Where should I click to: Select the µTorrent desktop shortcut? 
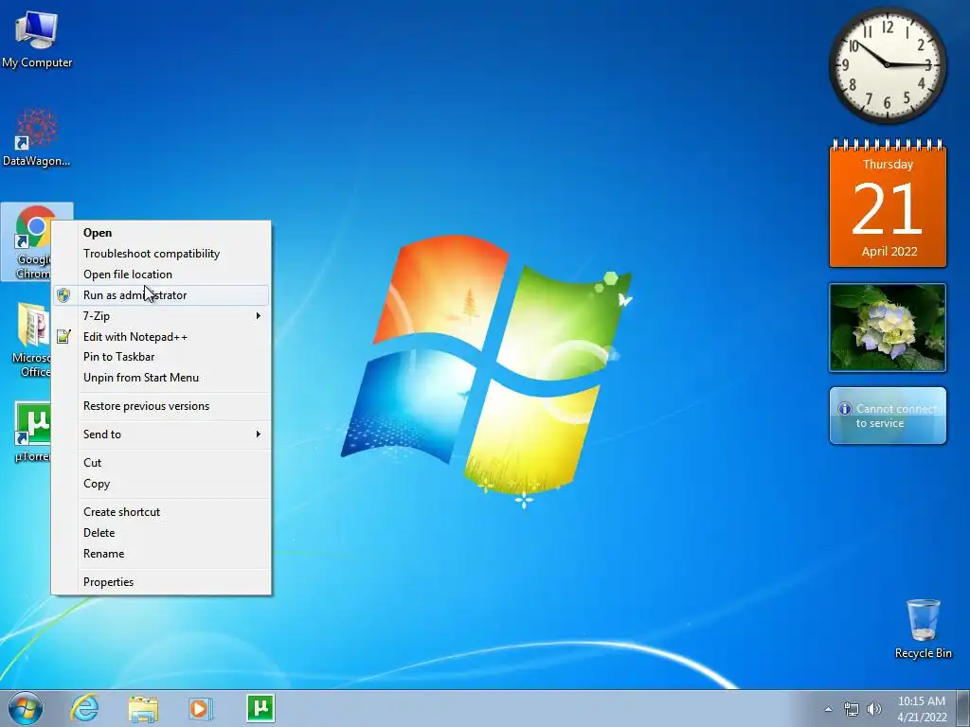(x=32, y=433)
